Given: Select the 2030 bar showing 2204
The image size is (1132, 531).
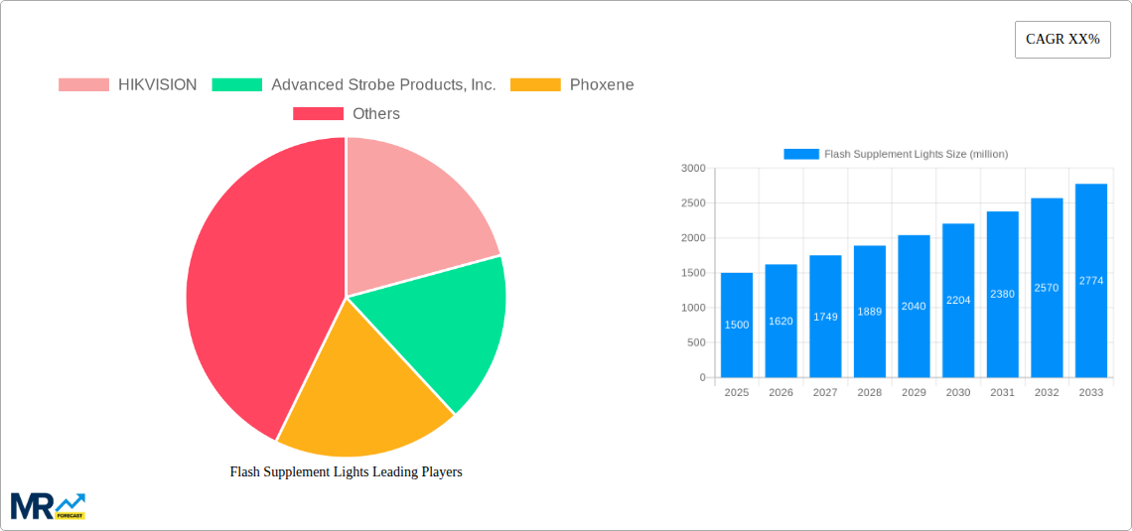Looking at the screenshot, I should point(959,300).
